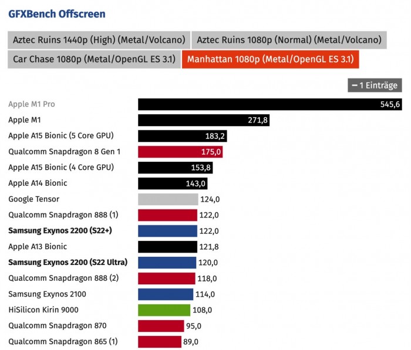Click the 89,0 value
This screenshot has width=411, height=350.
click(x=191, y=342)
